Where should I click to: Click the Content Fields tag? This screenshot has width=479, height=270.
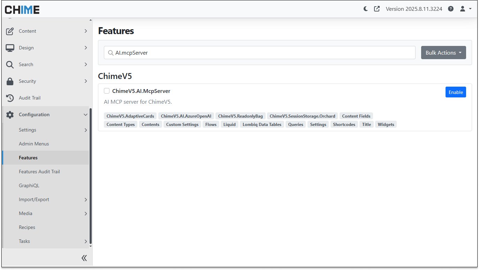356,116
